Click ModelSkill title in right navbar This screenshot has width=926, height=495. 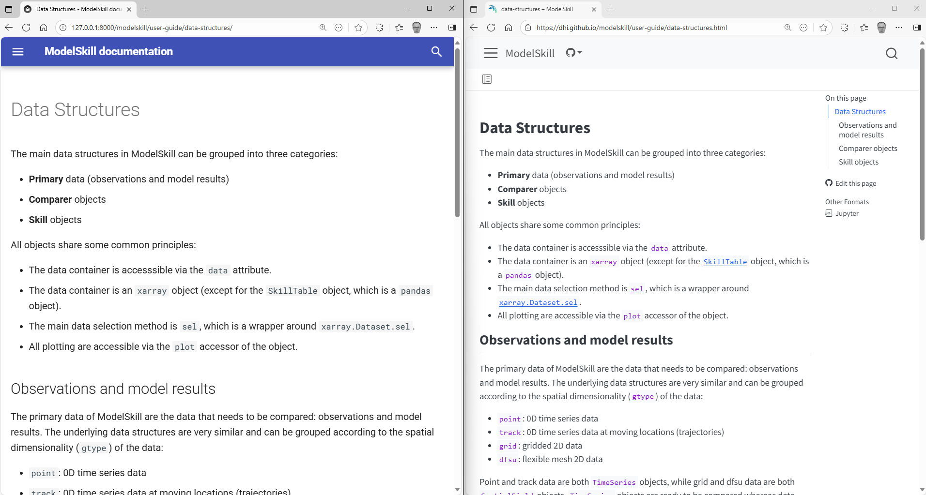click(530, 53)
